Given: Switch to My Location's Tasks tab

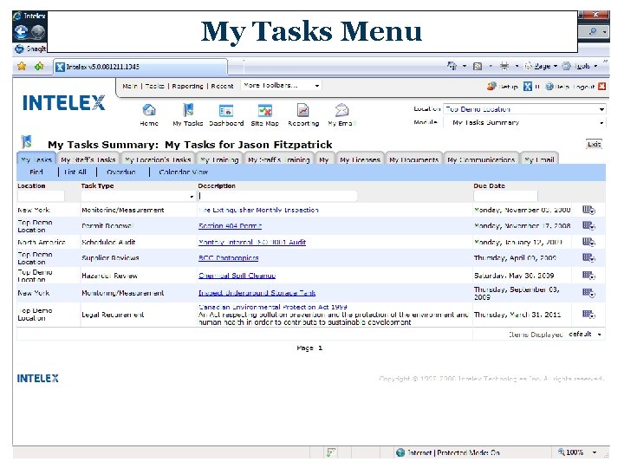Looking at the screenshot, I should 158,159.
